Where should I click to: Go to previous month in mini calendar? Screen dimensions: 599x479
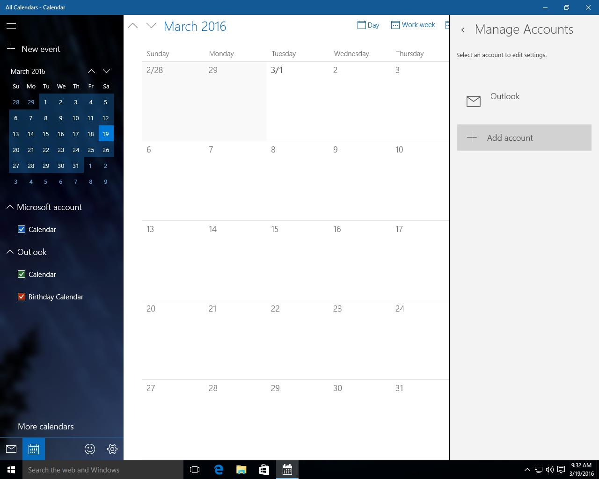tap(91, 71)
